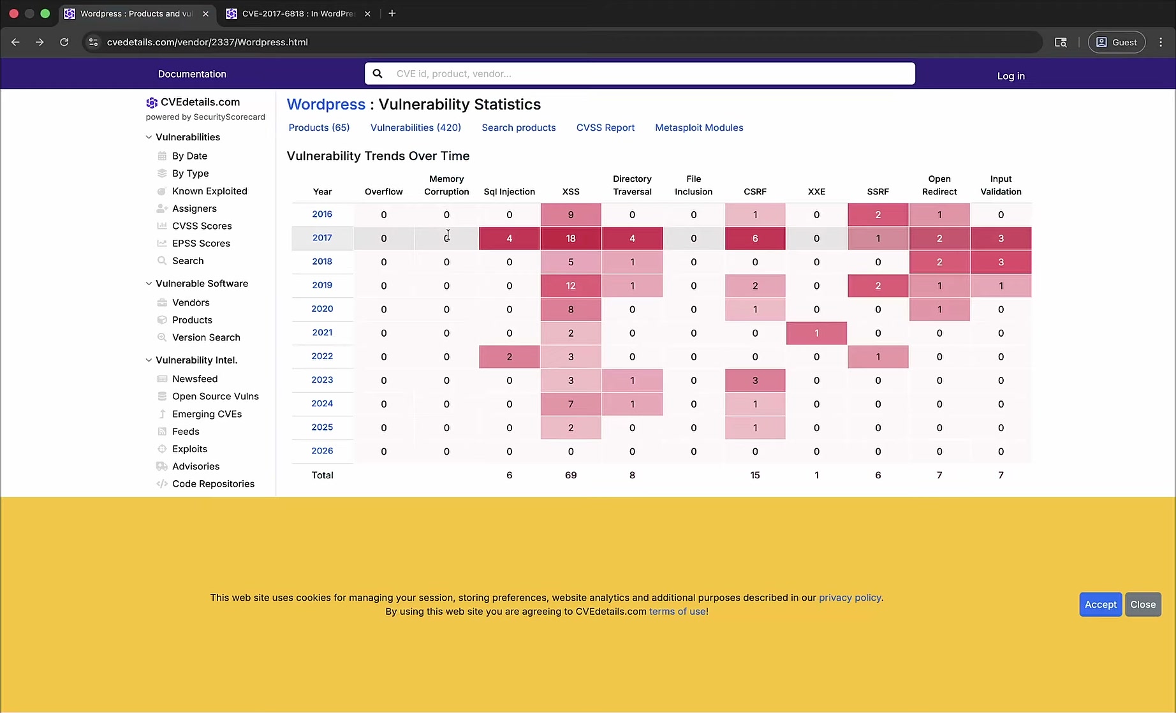Screen dimensions: 1176x713
Task: Click the 2017 CSRF cell showing 6
Action: click(x=755, y=239)
